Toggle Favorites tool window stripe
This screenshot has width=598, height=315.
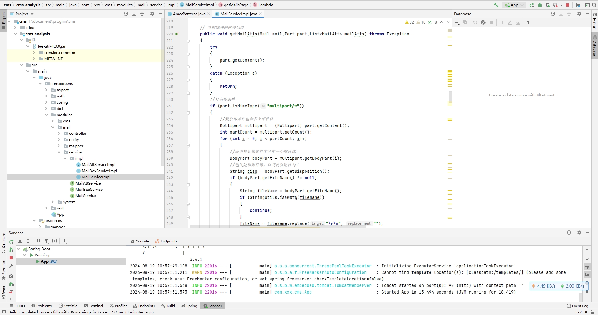(x=4, y=270)
